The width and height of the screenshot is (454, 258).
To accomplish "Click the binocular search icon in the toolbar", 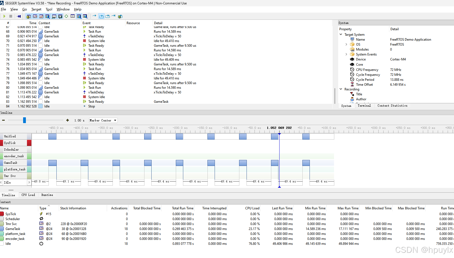I will point(54,16).
